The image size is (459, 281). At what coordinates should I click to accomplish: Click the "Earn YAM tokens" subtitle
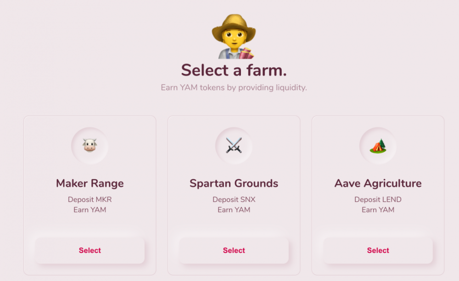234,87
